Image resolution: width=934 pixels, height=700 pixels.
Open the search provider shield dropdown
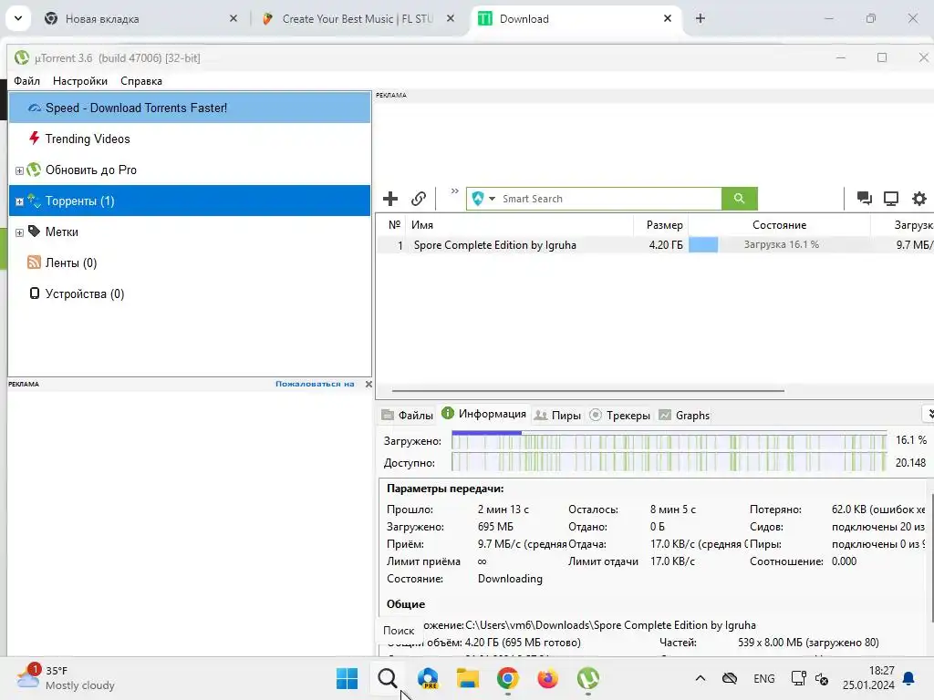click(x=483, y=198)
